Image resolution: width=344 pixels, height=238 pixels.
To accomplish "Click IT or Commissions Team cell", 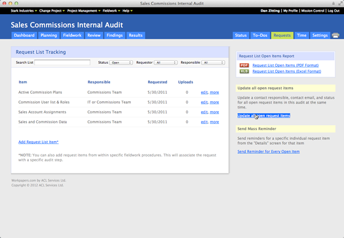I will point(109,102).
